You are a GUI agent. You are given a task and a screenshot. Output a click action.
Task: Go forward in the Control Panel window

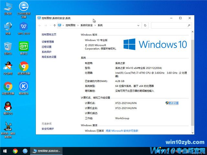[x=46, y=26]
